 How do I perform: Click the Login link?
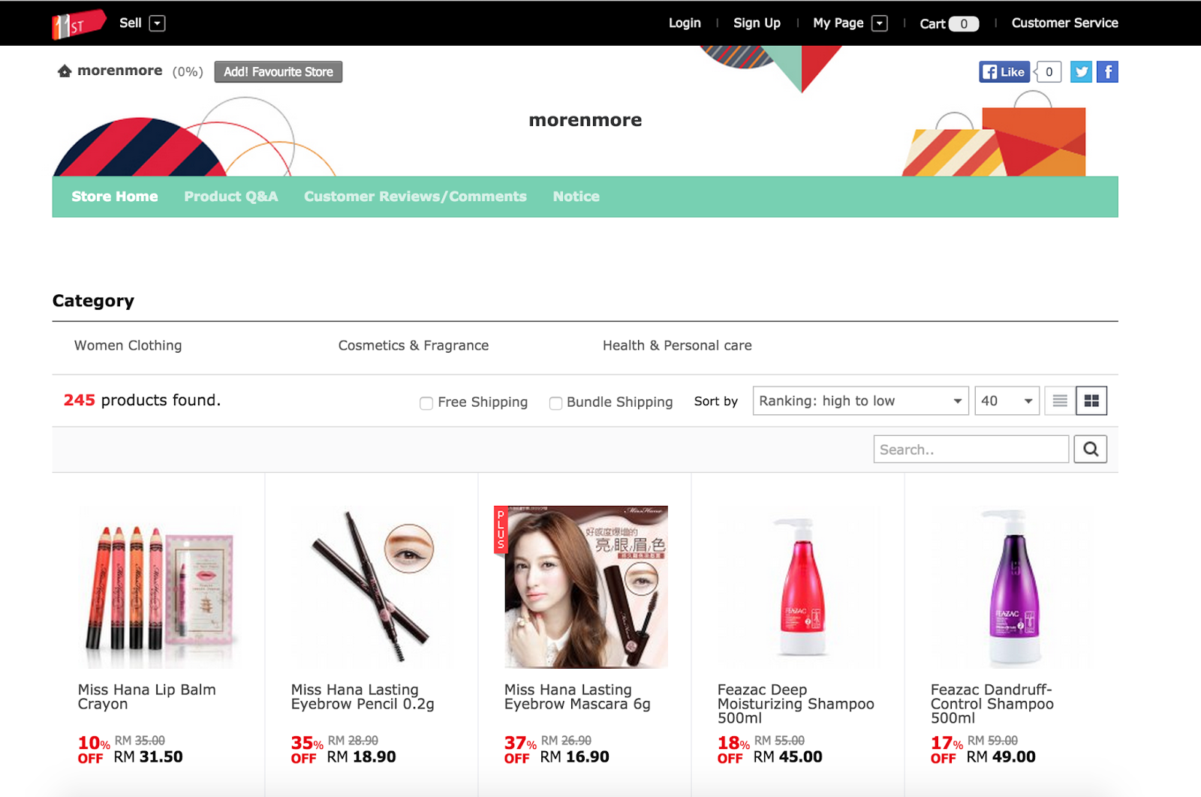pos(685,23)
